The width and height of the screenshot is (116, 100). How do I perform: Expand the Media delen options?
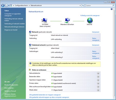tap(98, 90)
